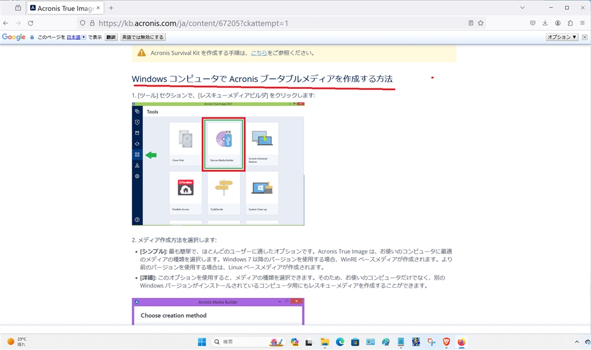This screenshot has width=591, height=350.
Task: Click the Tools screenshot image in step 1
Action: click(218, 164)
